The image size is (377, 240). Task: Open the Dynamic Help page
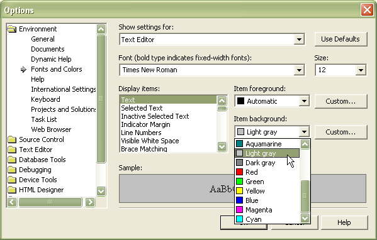click(51, 59)
